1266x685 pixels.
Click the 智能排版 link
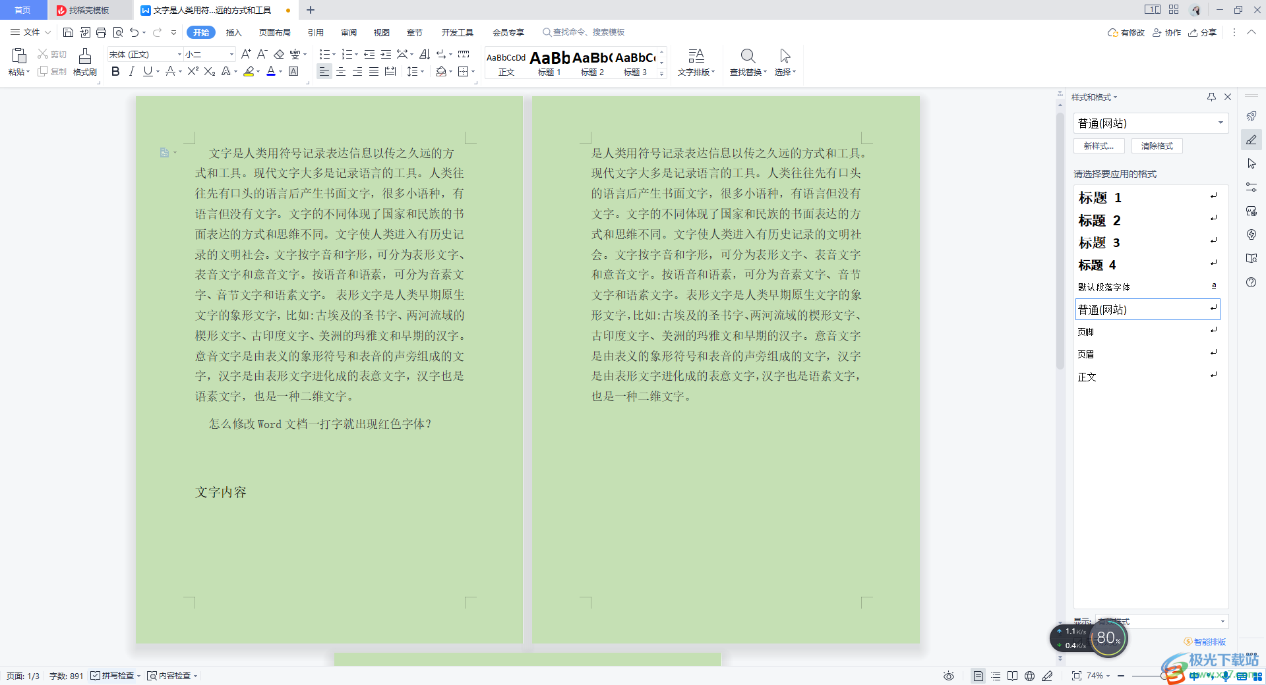point(1205,642)
